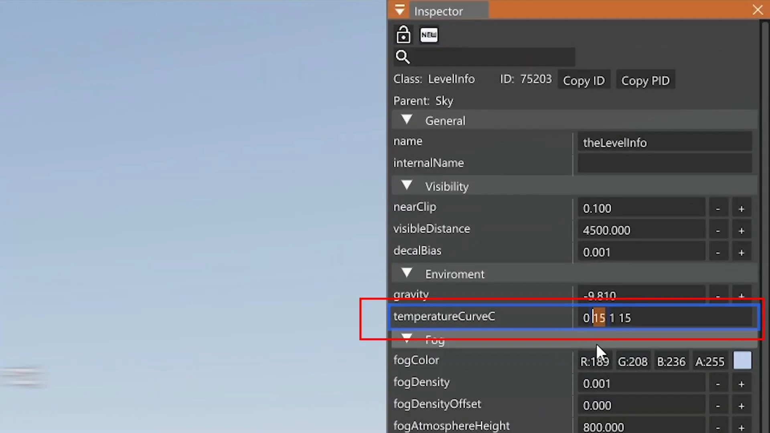The width and height of the screenshot is (770, 433).
Task: Click the filter icon beside the Inspector title
Action: pyautogui.click(x=399, y=10)
